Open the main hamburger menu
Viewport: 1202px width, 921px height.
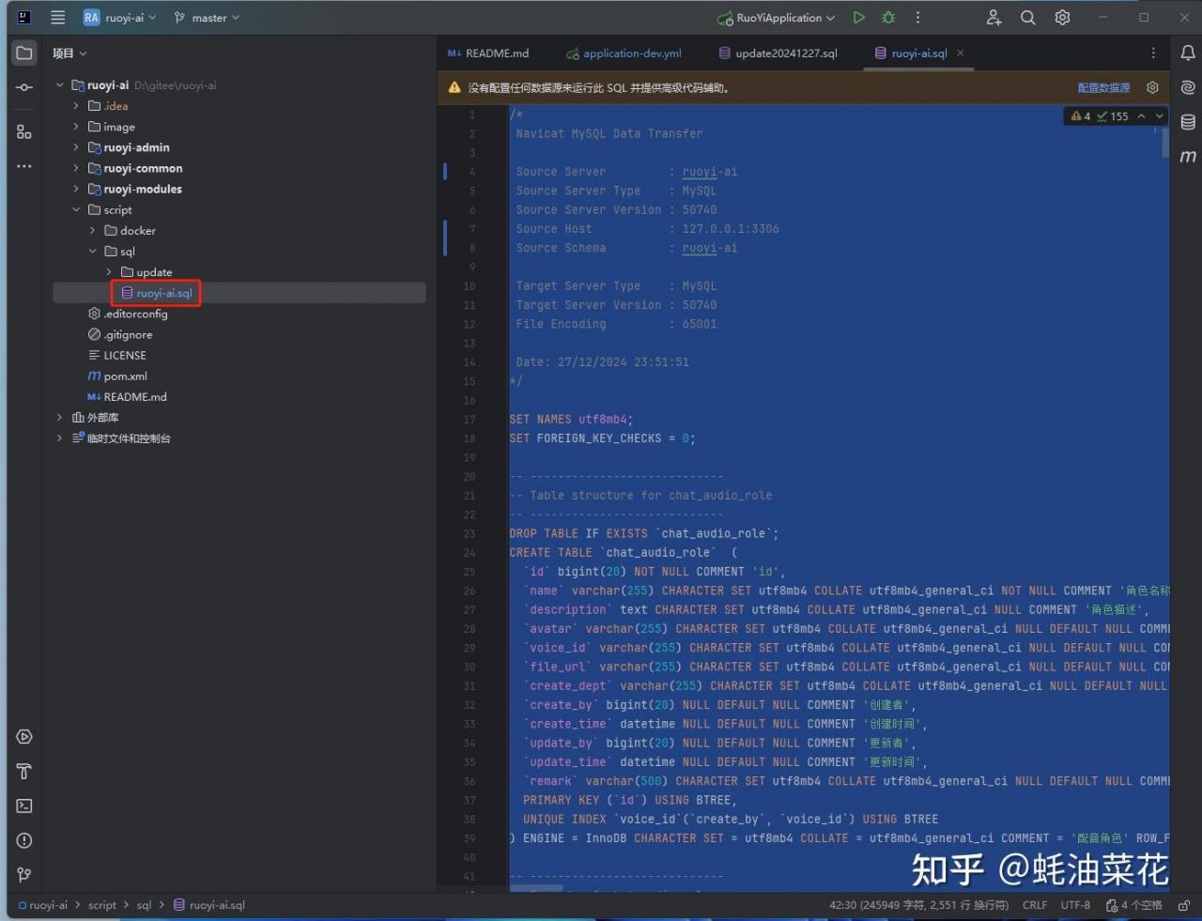(x=58, y=17)
